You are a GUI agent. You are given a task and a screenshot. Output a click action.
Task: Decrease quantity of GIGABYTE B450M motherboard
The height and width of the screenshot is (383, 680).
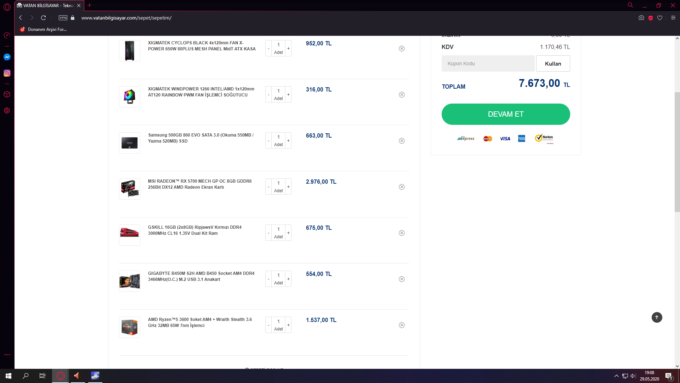pyautogui.click(x=268, y=279)
